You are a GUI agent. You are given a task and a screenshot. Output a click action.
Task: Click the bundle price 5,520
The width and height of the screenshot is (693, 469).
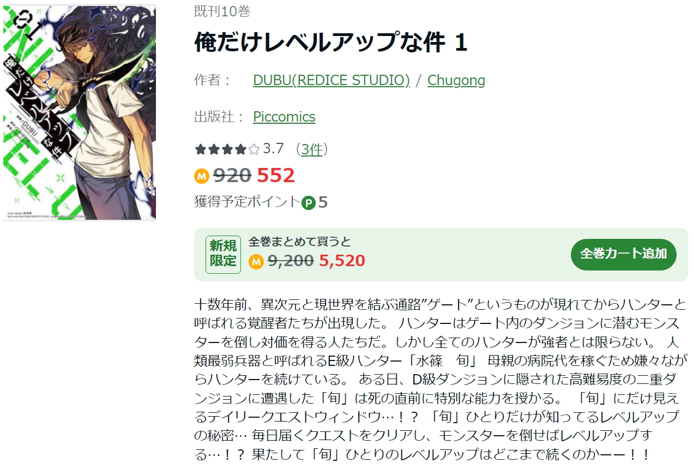pos(342,261)
